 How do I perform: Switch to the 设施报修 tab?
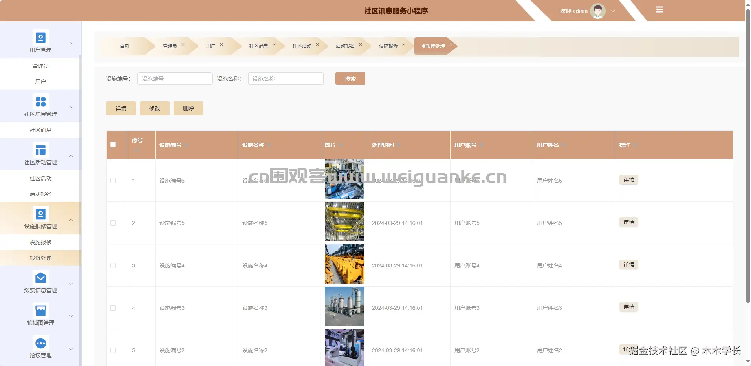click(388, 46)
